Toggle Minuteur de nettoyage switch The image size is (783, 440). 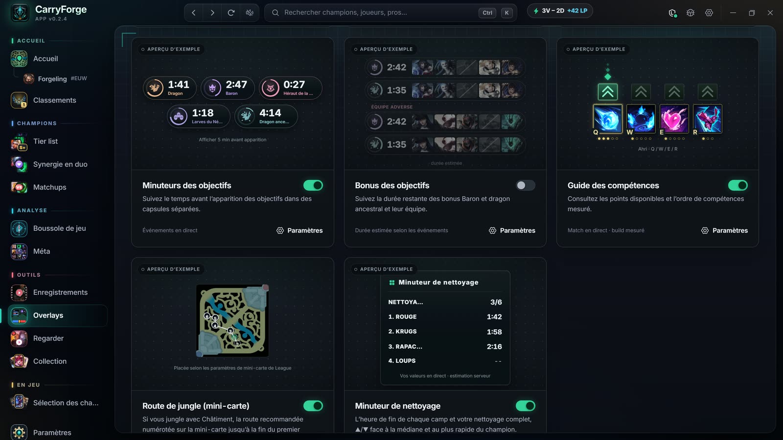coord(526,406)
